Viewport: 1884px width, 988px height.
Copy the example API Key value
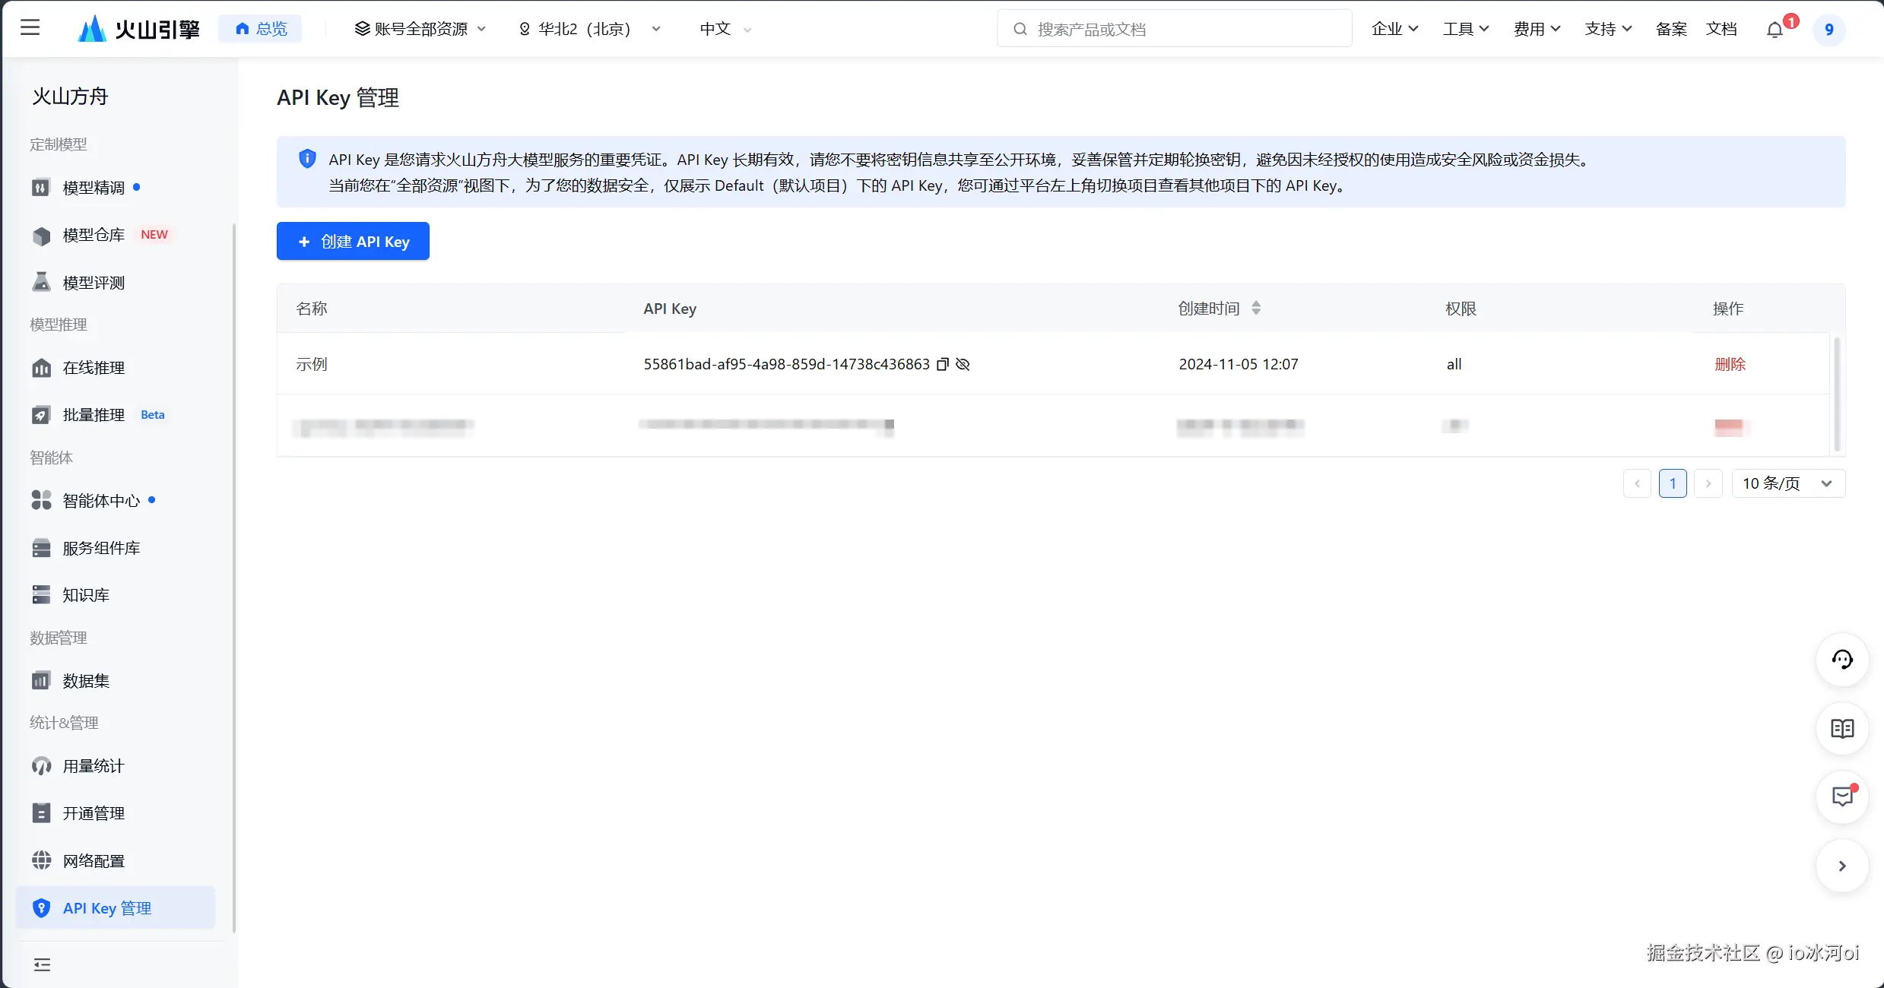click(943, 364)
